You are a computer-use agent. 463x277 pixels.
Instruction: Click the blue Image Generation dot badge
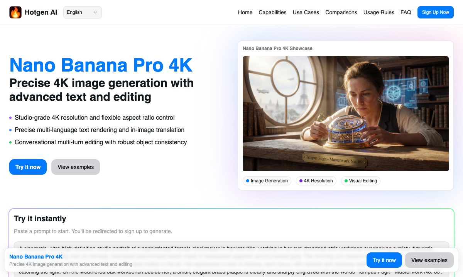(247, 181)
